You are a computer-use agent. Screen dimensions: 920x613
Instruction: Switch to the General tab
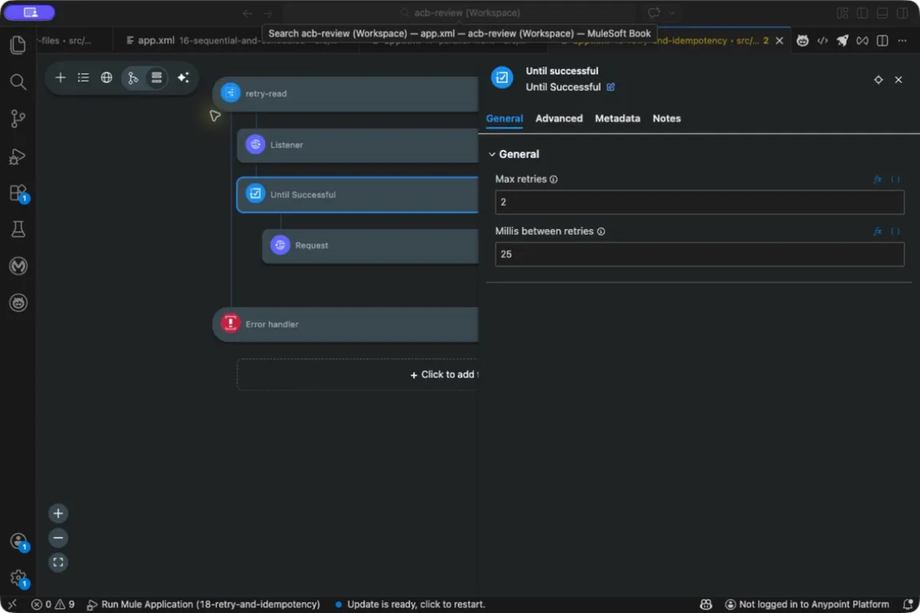(504, 118)
